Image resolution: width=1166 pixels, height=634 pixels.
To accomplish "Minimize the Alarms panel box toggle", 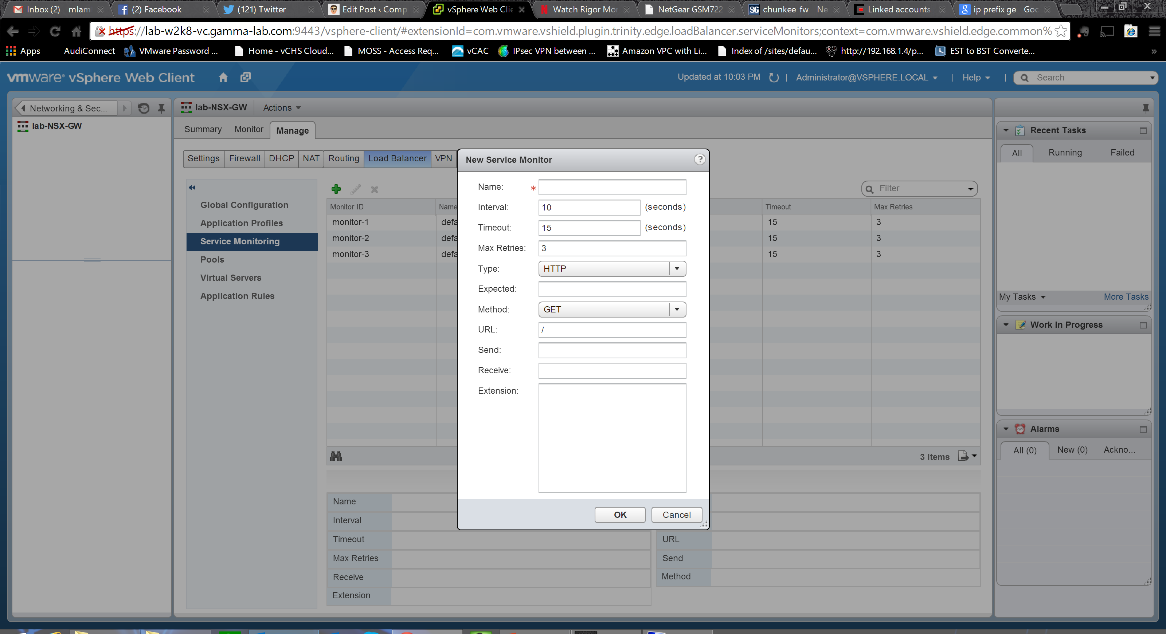I will pos(1143,429).
